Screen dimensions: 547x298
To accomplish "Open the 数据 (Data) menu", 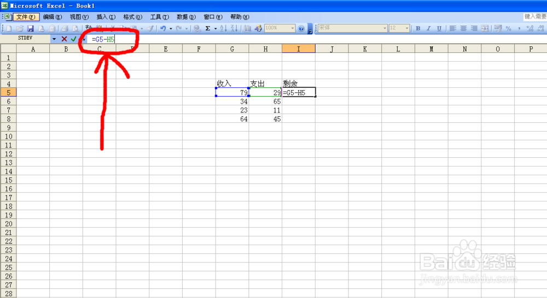I will 187,17.
